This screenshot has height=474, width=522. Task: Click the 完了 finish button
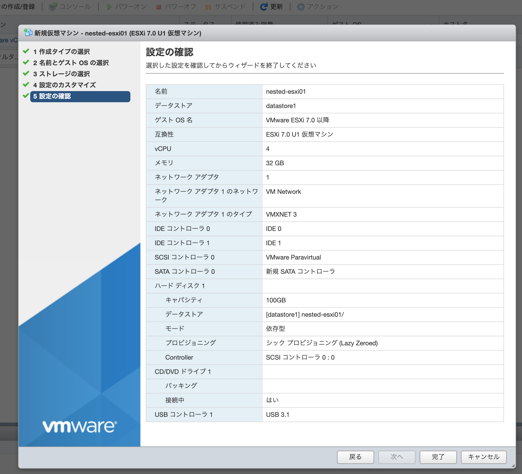pyautogui.click(x=438, y=457)
